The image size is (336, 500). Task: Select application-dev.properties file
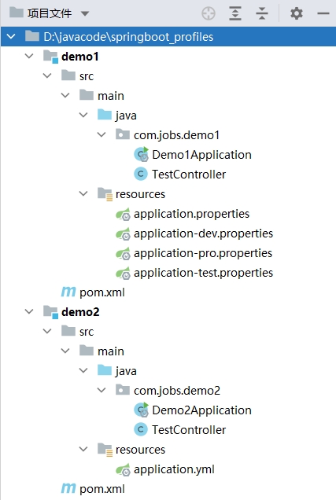[204, 233]
